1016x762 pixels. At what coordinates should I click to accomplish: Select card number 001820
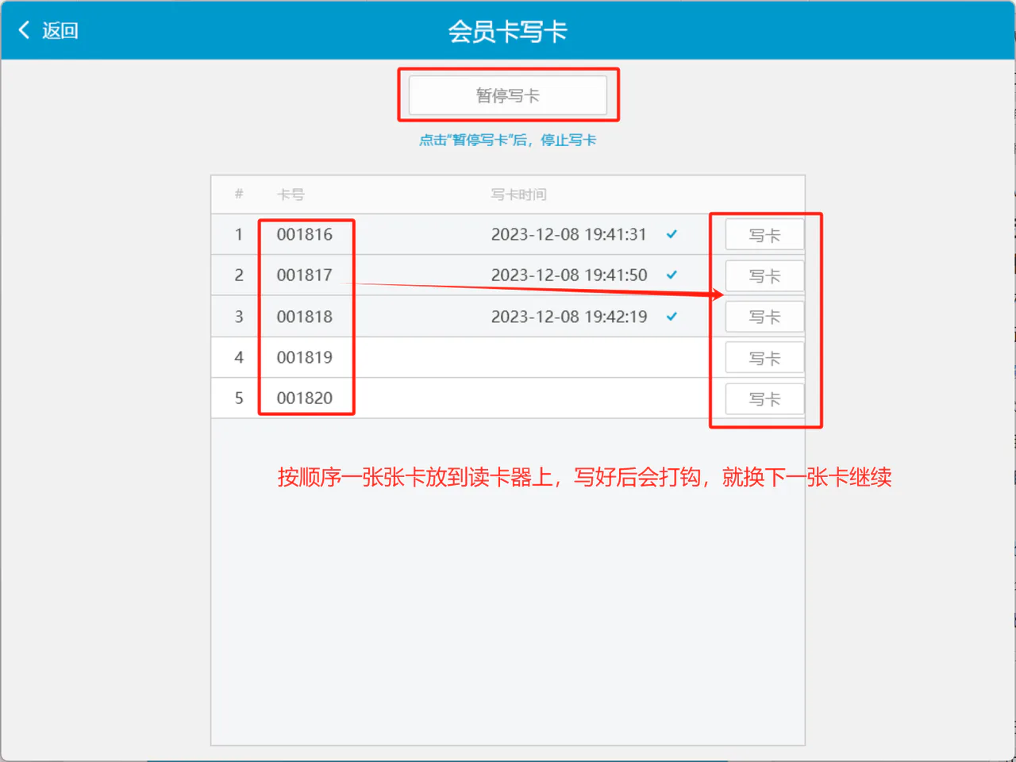click(305, 398)
